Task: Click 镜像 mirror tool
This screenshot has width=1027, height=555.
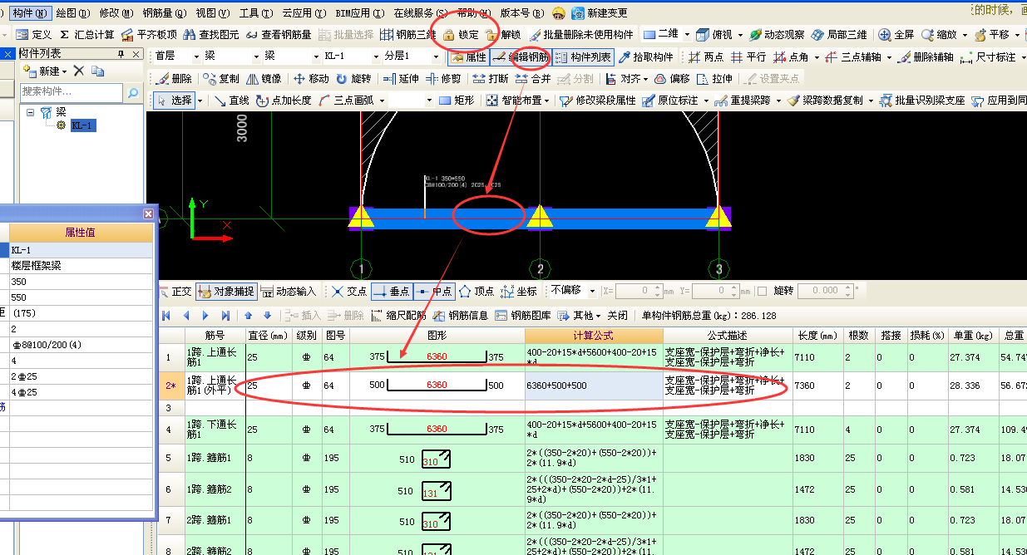Action: [264, 79]
